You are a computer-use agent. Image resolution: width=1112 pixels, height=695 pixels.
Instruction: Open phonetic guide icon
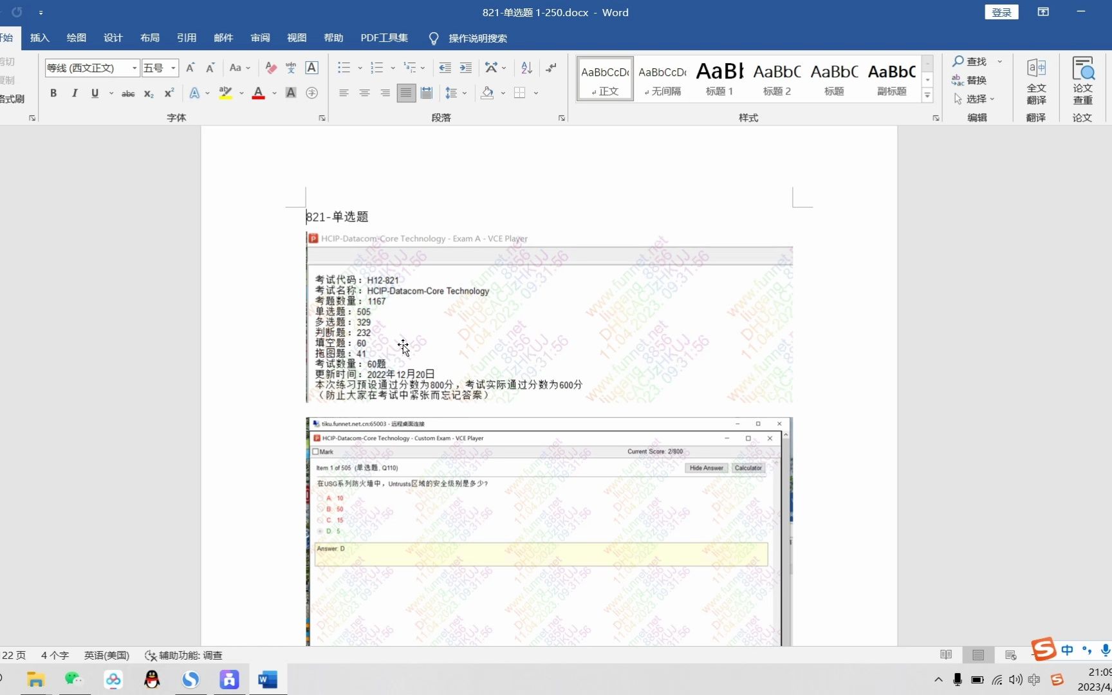[291, 68]
